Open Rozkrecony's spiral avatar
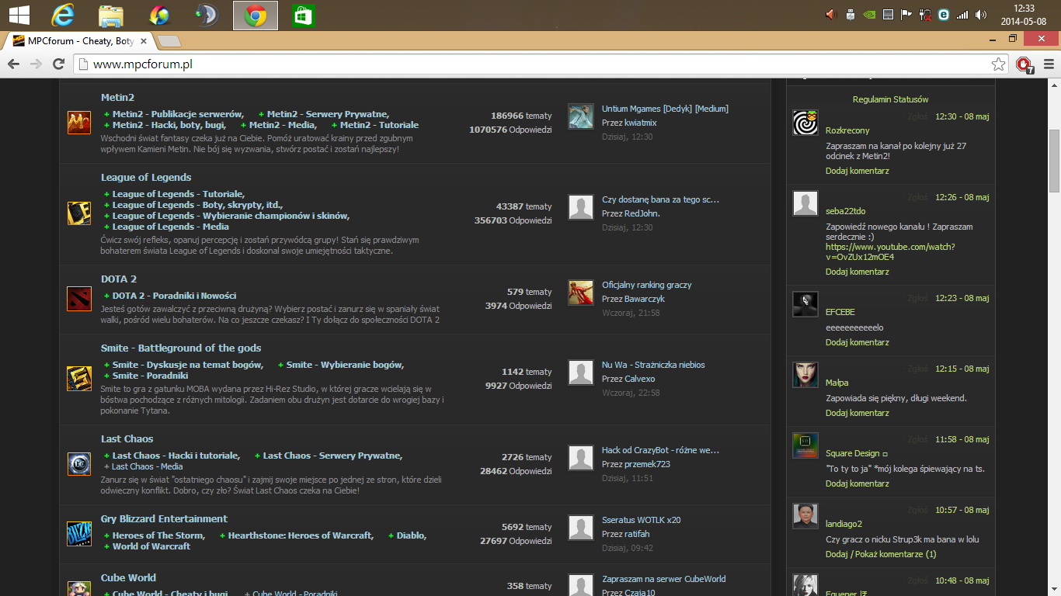The height and width of the screenshot is (596, 1061). 805,123
